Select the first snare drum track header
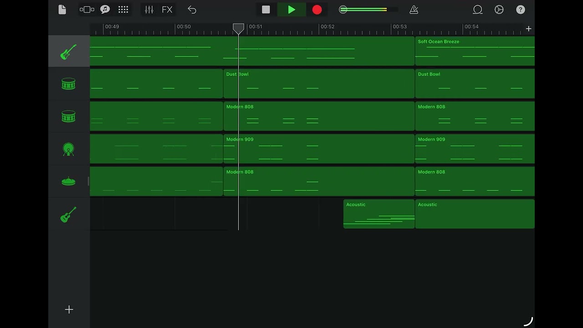The width and height of the screenshot is (583, 328). pyautogui.click(x=69, y=84)
